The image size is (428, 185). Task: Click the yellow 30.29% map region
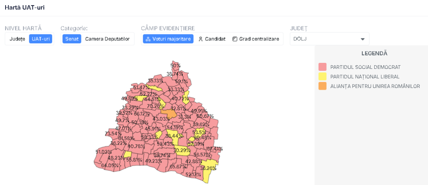[x=182, y=150]
